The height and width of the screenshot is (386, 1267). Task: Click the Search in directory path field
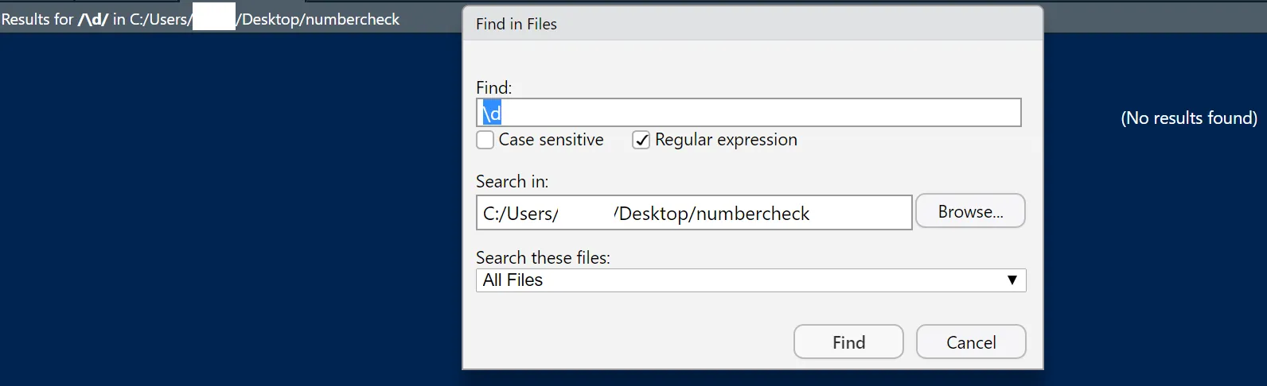(x=694, y=213)
